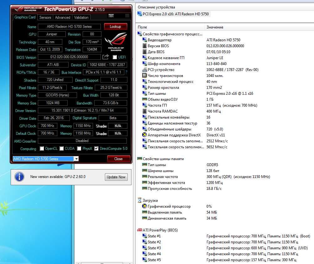This screenshot has width=314, height=264.
Task: Click the GPU-Z screenshot camera icon
Action: pyautogui.click(x=111, y=16)
